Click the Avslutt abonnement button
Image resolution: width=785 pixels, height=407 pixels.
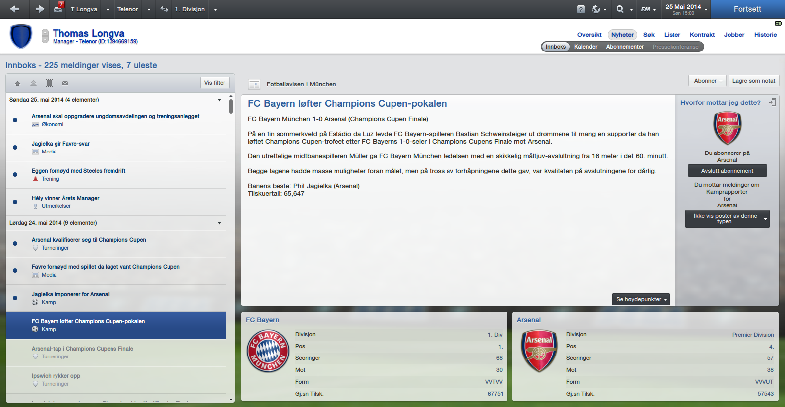[727, 171]
